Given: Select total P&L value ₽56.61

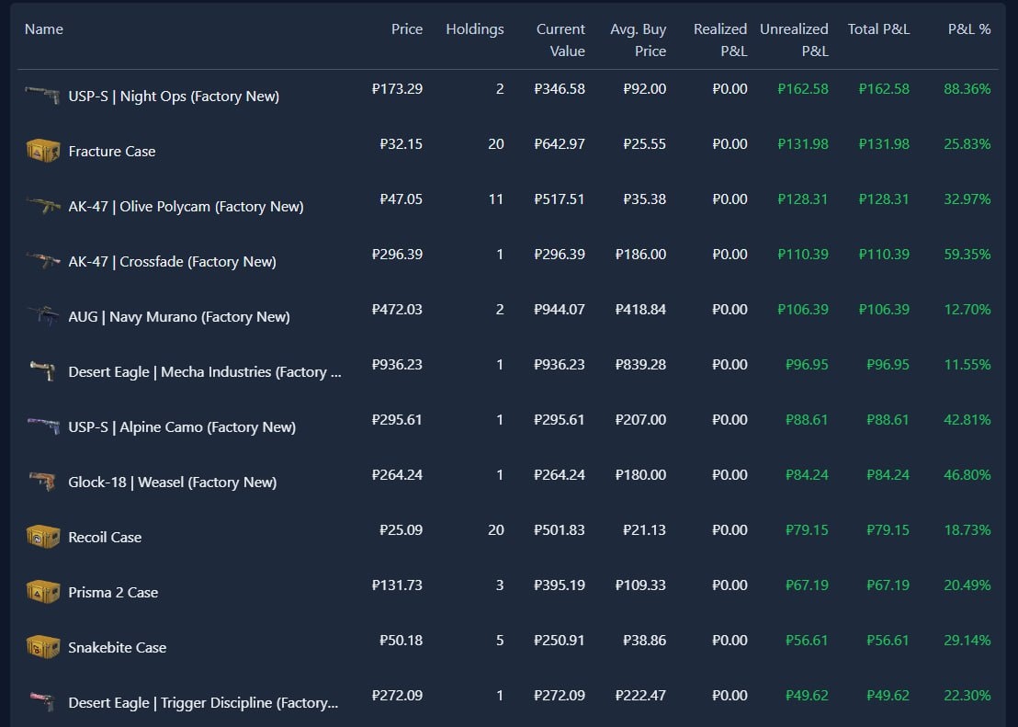Looking at the screenshot, I should pos(888,642).
